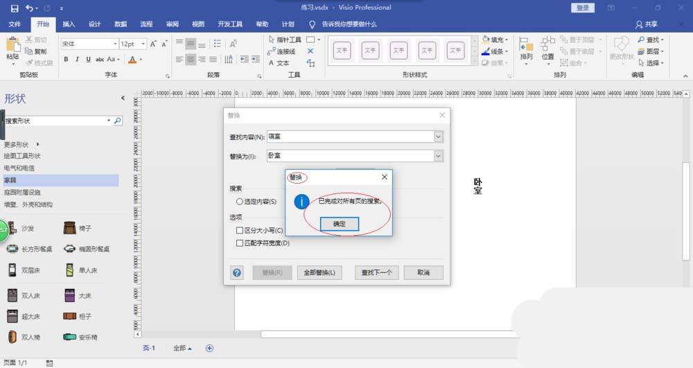693x368 pixels.
Task: Collapse the Shapes pane chevron
Action: [x=123, y=98]
